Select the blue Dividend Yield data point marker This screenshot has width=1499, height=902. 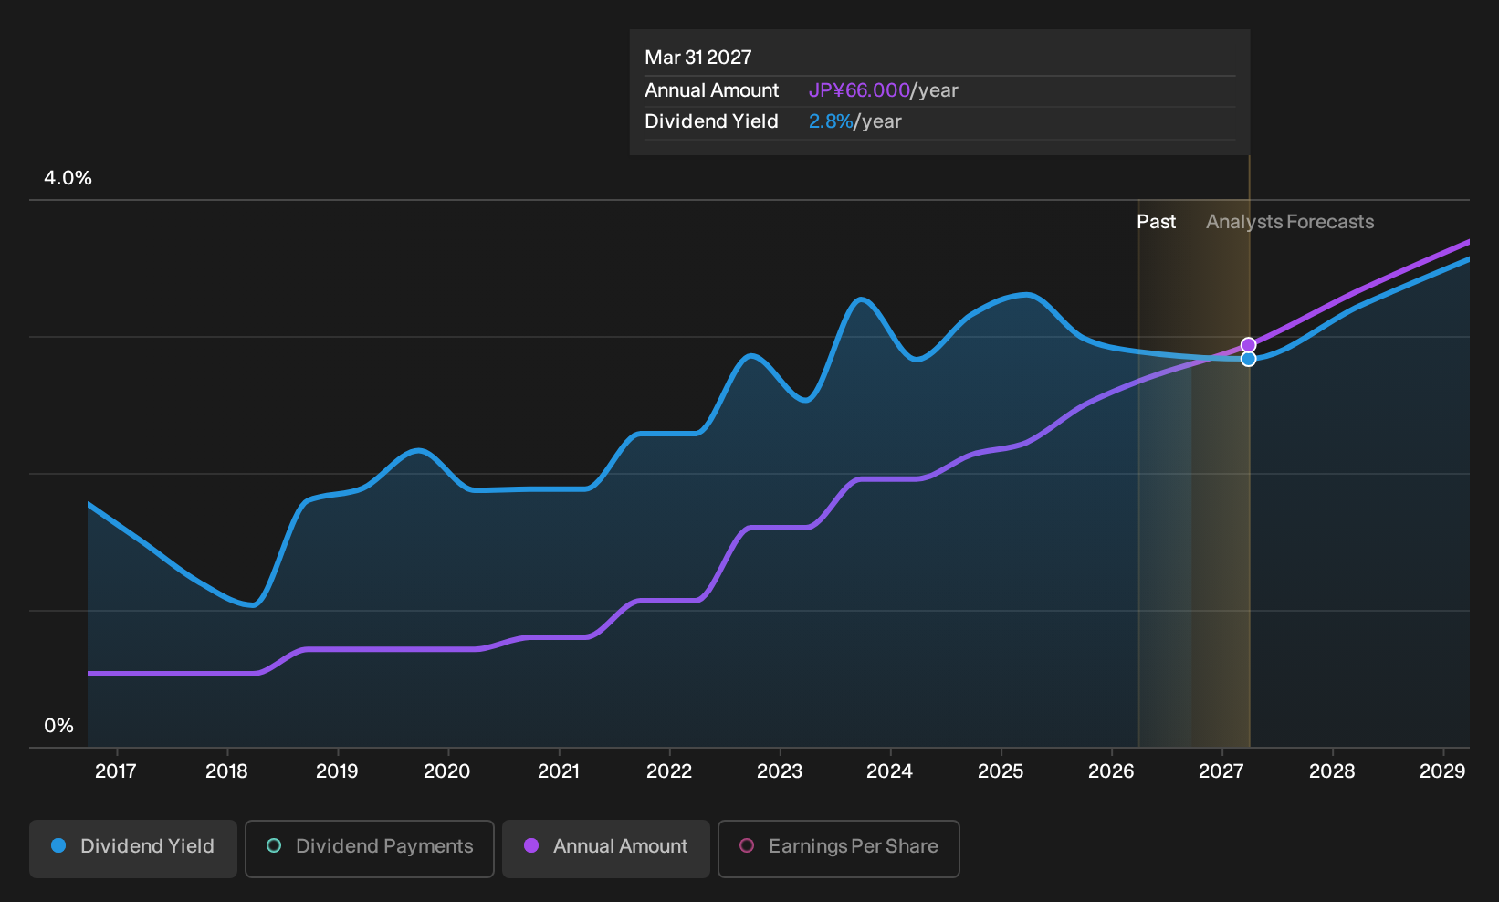click(1248, 359)
